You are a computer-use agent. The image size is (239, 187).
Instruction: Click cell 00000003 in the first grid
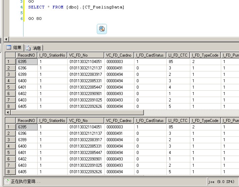point(119,62)
